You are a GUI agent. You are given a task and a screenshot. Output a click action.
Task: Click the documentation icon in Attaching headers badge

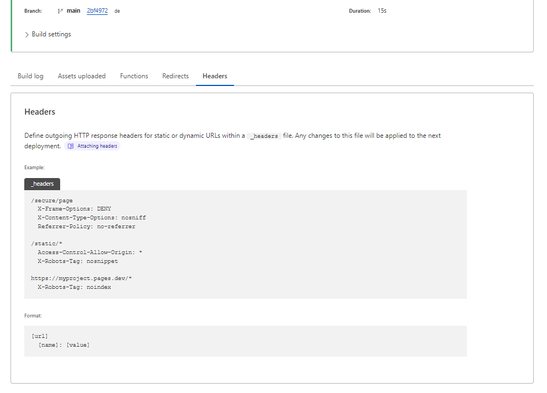pyautogui.click(x=70, y=146)
